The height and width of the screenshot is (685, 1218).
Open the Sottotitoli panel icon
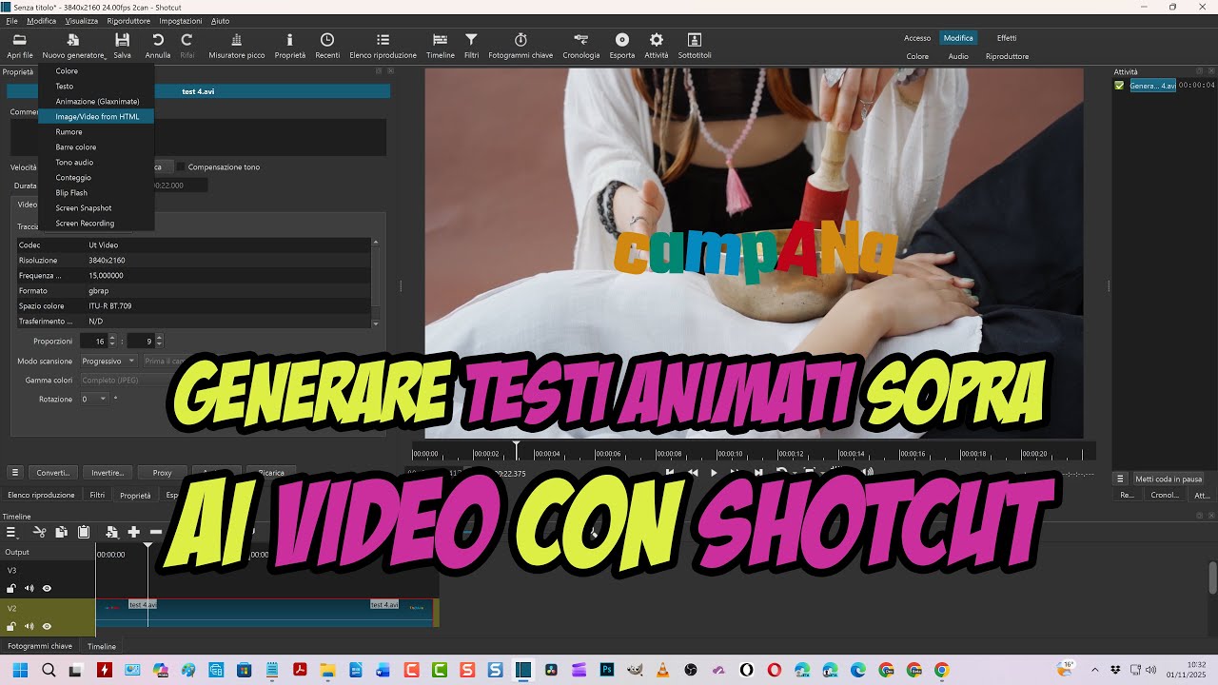pos(695,45)
